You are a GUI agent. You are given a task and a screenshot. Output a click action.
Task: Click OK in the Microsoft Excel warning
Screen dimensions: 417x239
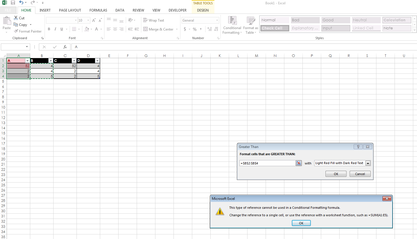(x=301, y=223)
